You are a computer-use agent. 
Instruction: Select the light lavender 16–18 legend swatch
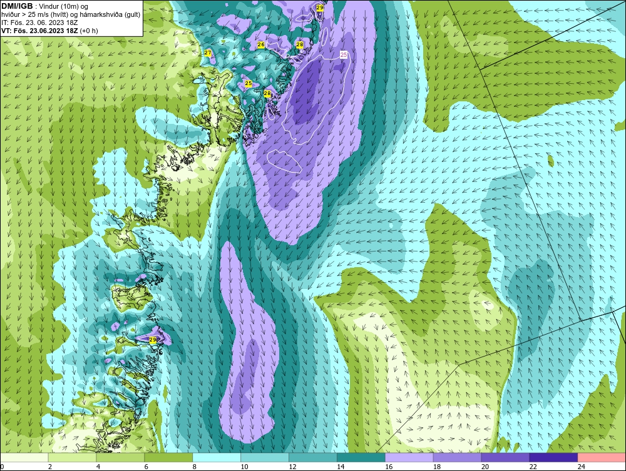[409, 457]
